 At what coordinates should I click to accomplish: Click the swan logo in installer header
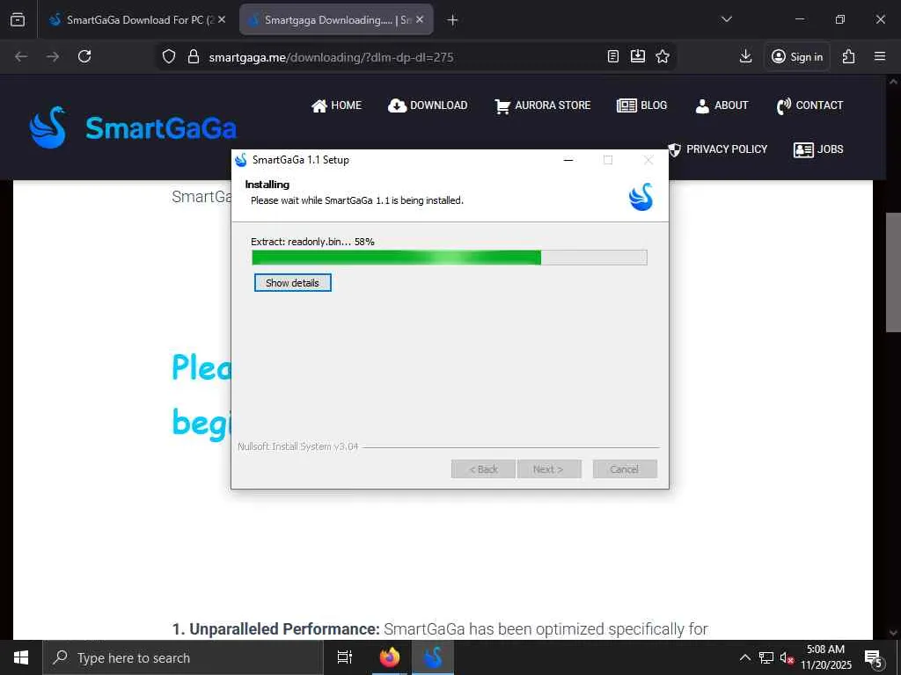tap(641, 197)
